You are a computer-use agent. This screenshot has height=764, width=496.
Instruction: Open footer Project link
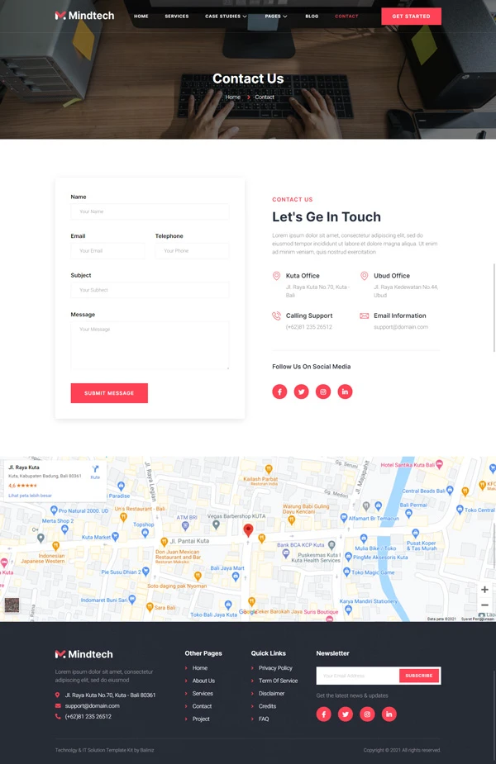(x=201, y=719)
